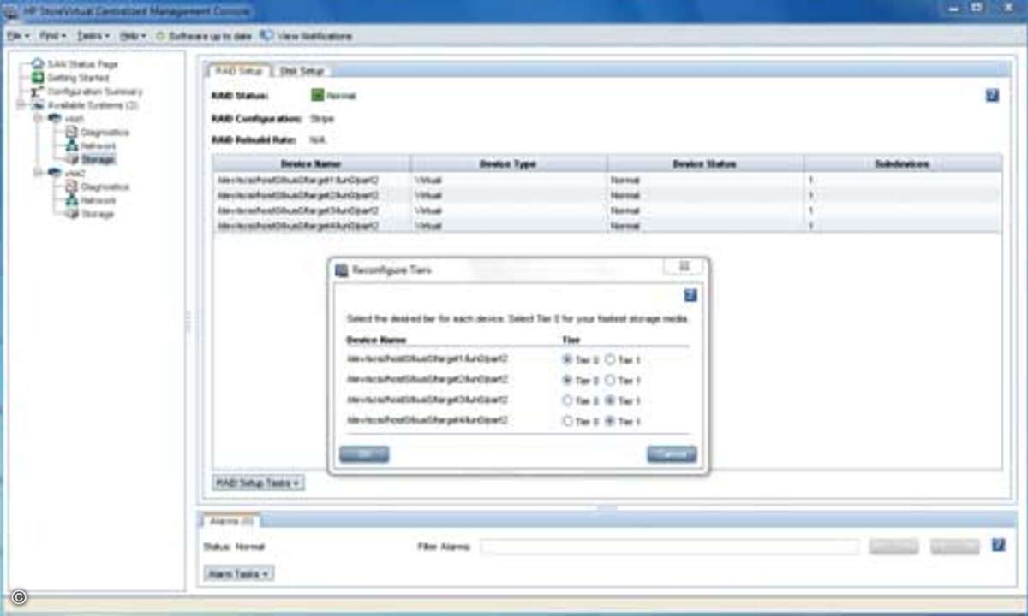Click the vsa2 system icon
The image size is (1028, 616).
click(x=54, y=172)
